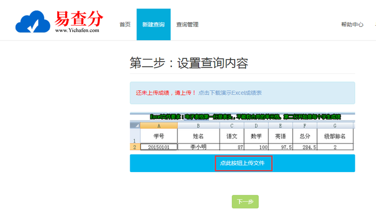Viewport: 376px width, 223px height.
Task: Click the 语文 column header
Action: (x=232, y=136)
